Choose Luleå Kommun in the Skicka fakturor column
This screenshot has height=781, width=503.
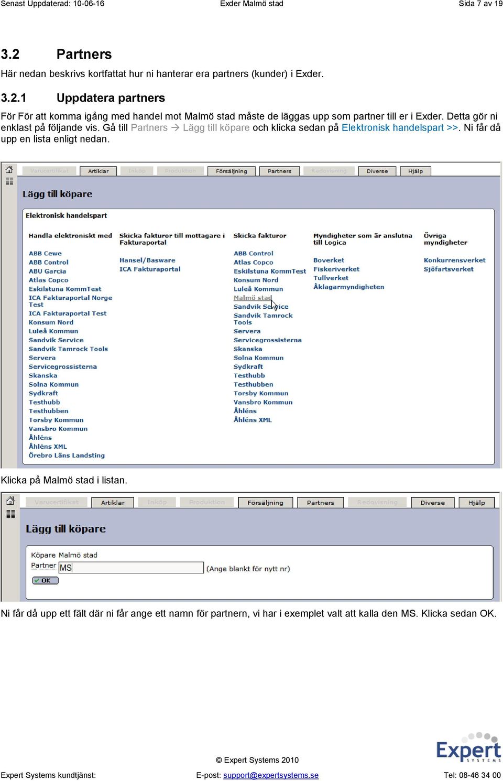[258, 289]
